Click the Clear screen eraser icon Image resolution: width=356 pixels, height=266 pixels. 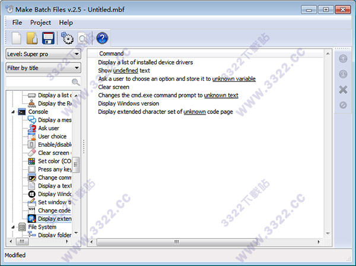pyautogui.click(x=31, y=153)
